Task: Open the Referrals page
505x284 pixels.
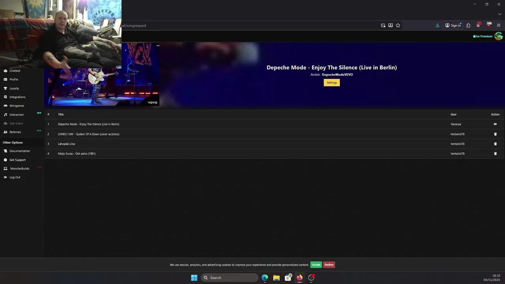Action: pos(15,132)
